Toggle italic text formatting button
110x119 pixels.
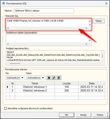click(54, 78)
